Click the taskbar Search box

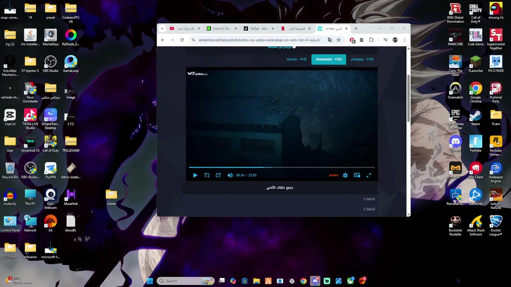point(186,281)
